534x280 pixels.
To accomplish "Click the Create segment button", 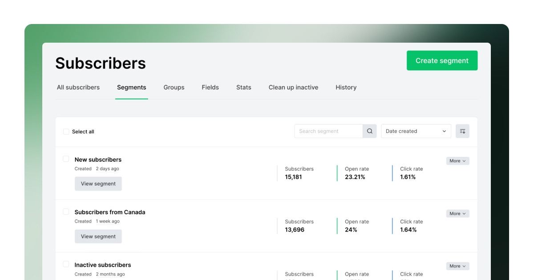I will (442, 60).
